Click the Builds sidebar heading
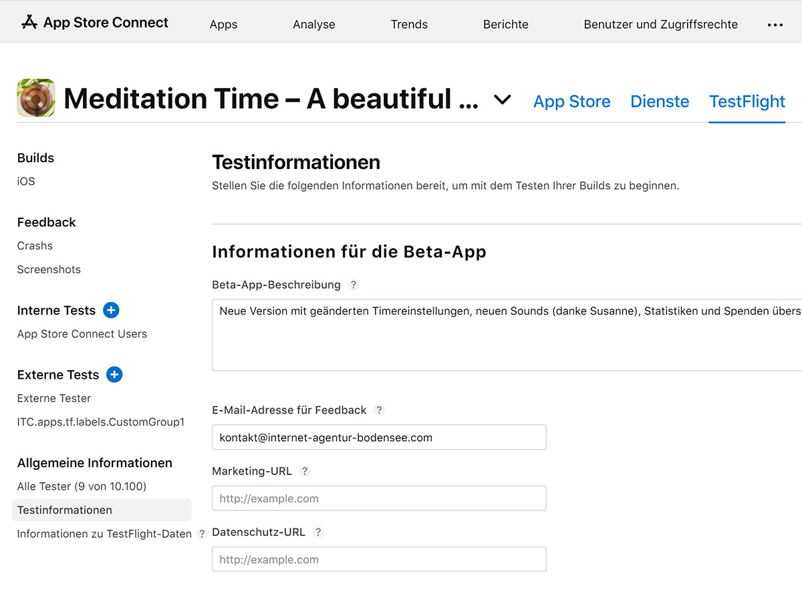 click(x=35, y=158)
